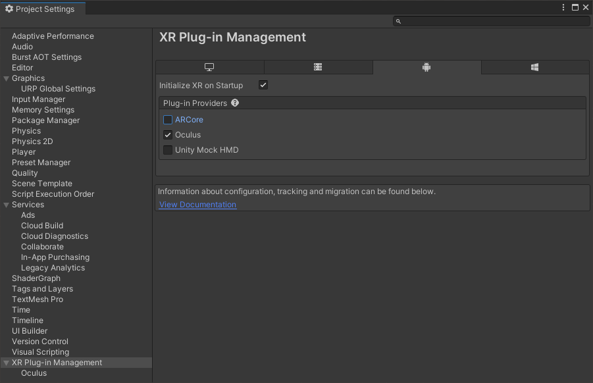
Task: Enable Unity Mock HMD provider
Action: 168,150
